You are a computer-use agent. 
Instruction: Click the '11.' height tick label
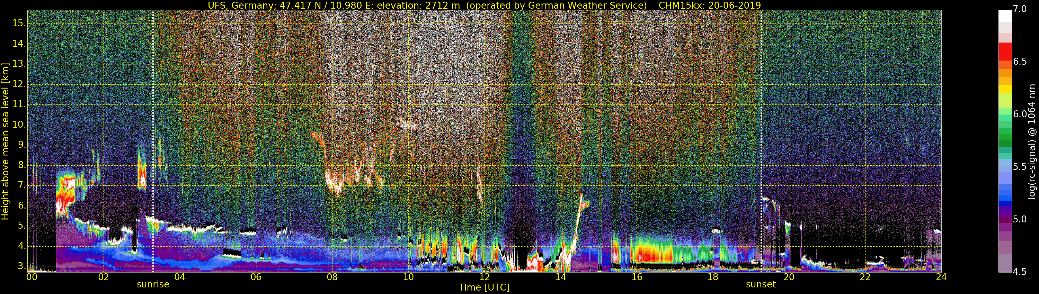19,105
